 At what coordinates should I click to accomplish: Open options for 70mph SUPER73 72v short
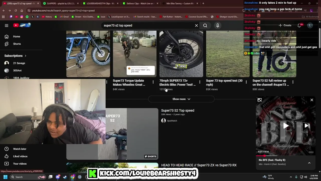pos(200,82)
